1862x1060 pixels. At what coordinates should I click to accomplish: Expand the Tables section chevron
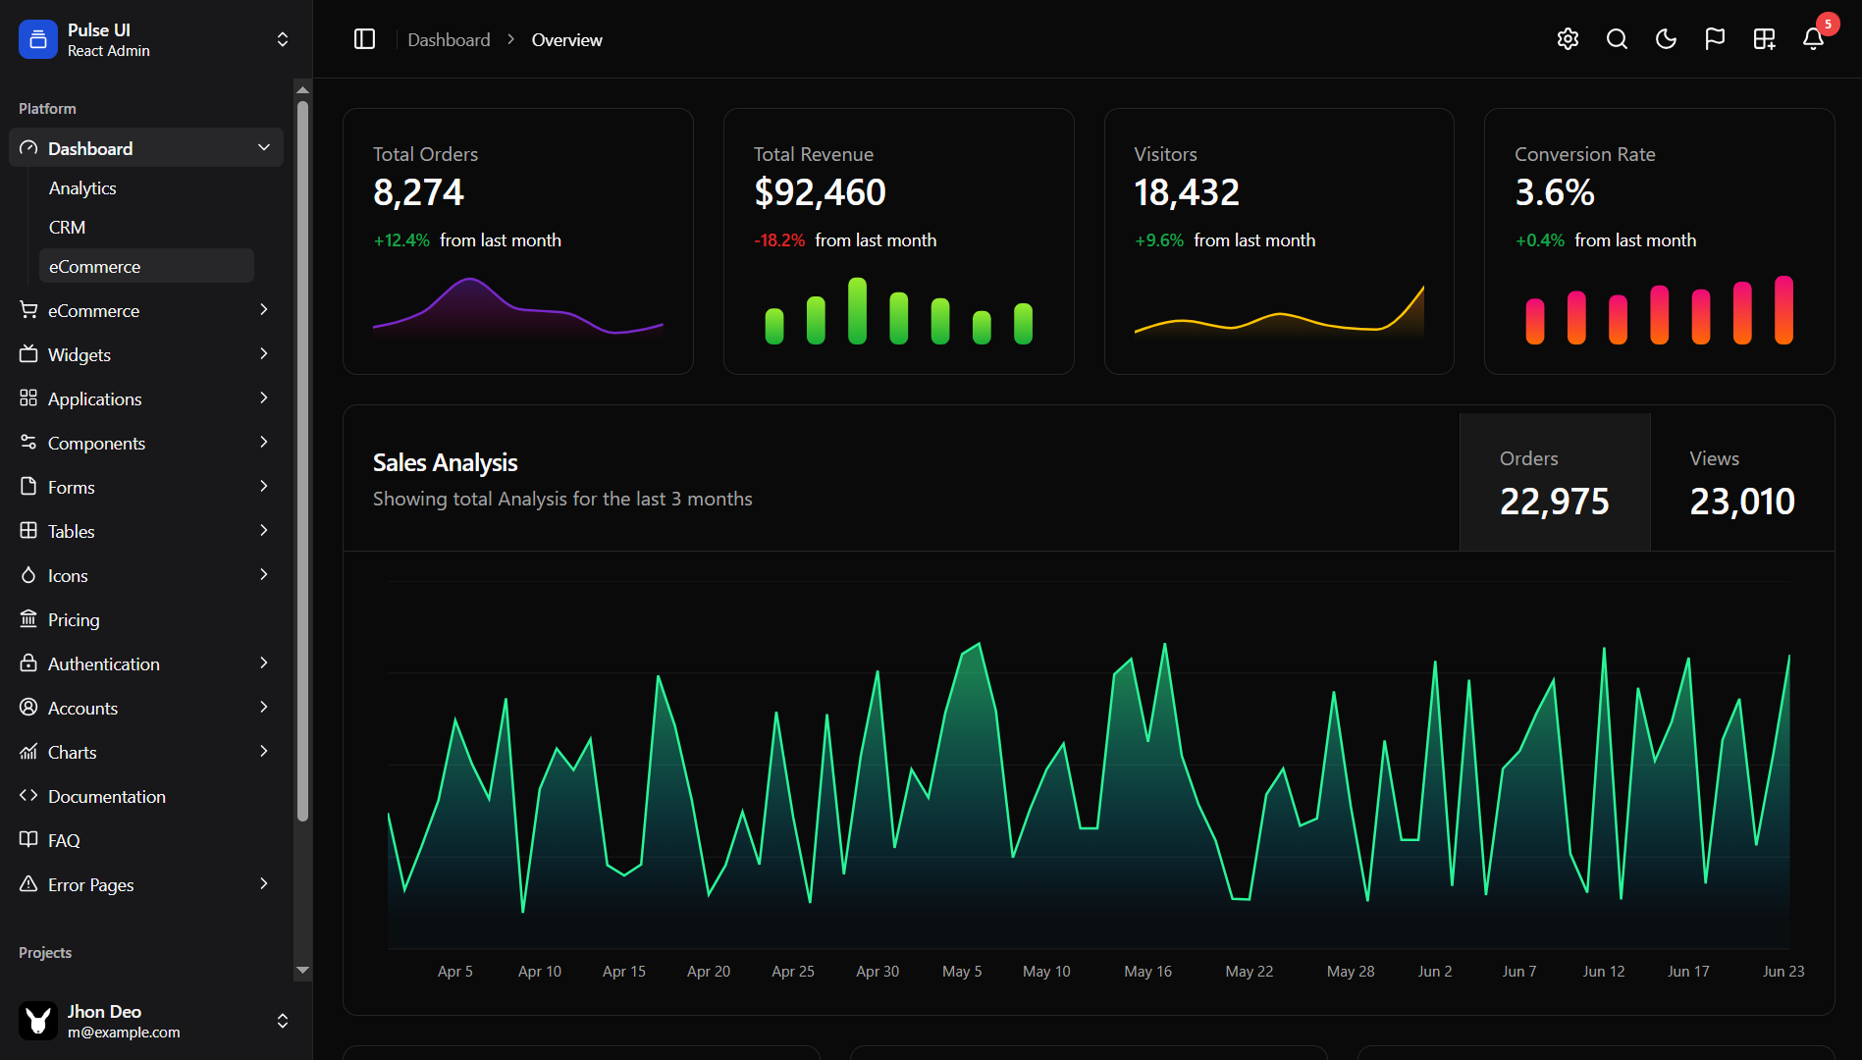click(x=264, y=530)
